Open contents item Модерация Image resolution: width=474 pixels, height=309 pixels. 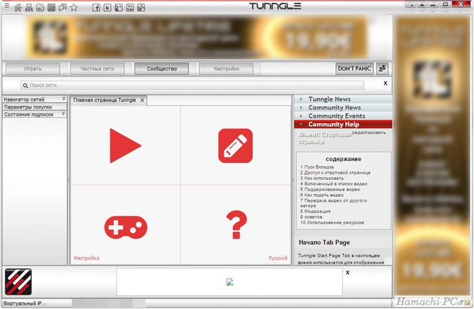pos(316,211)
